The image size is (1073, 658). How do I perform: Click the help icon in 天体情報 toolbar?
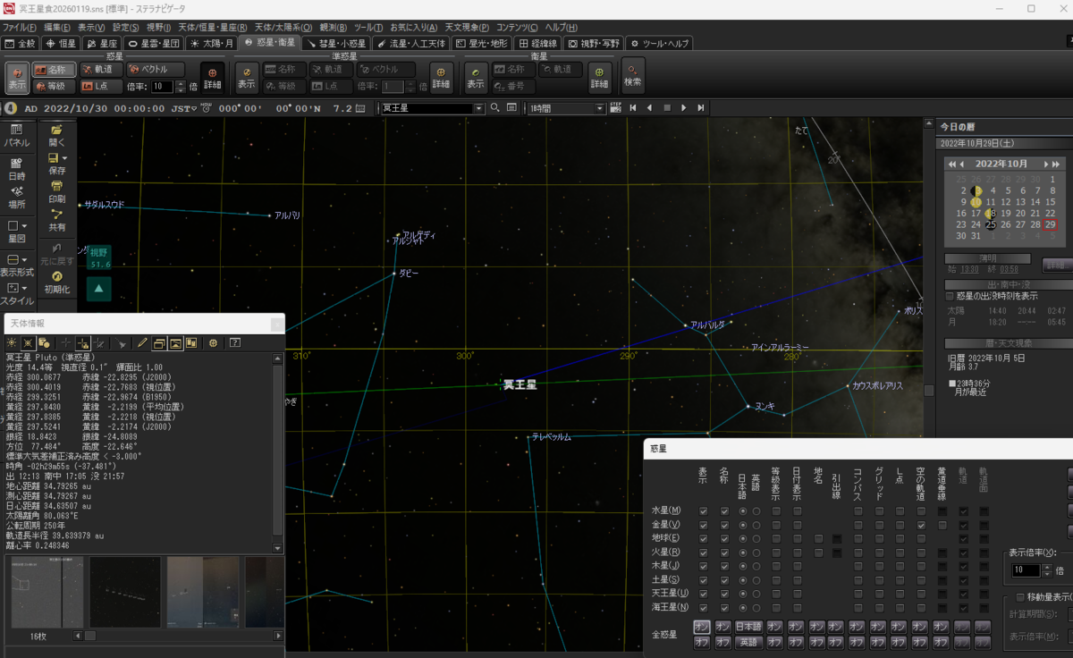235,342
